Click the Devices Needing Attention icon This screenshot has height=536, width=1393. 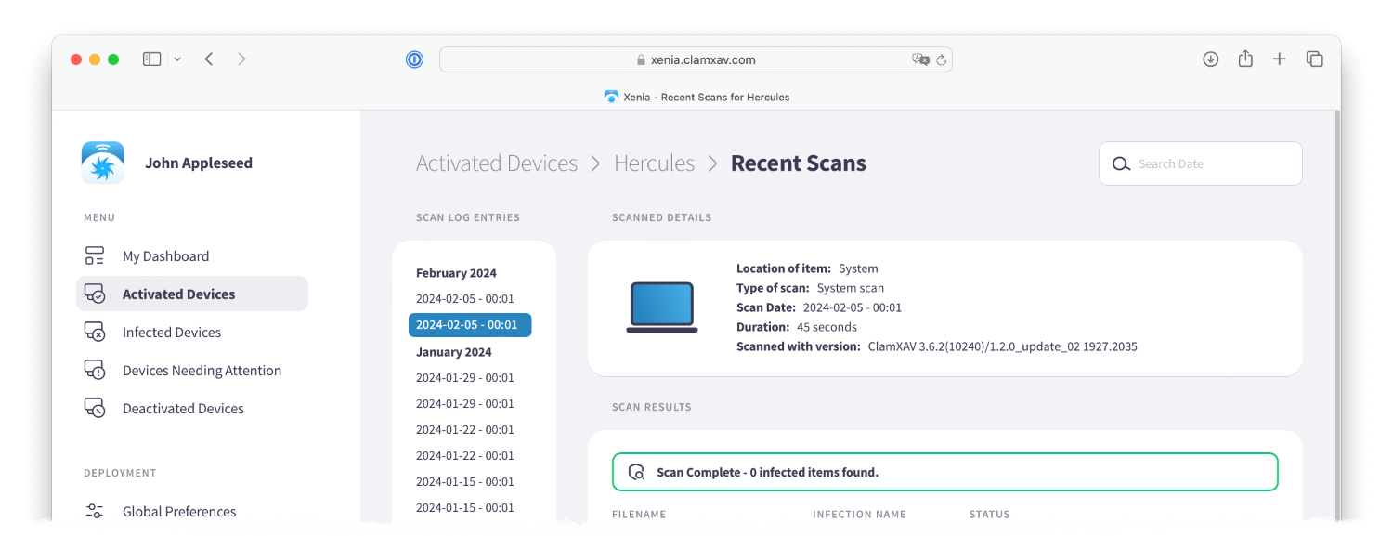(96, 370)
